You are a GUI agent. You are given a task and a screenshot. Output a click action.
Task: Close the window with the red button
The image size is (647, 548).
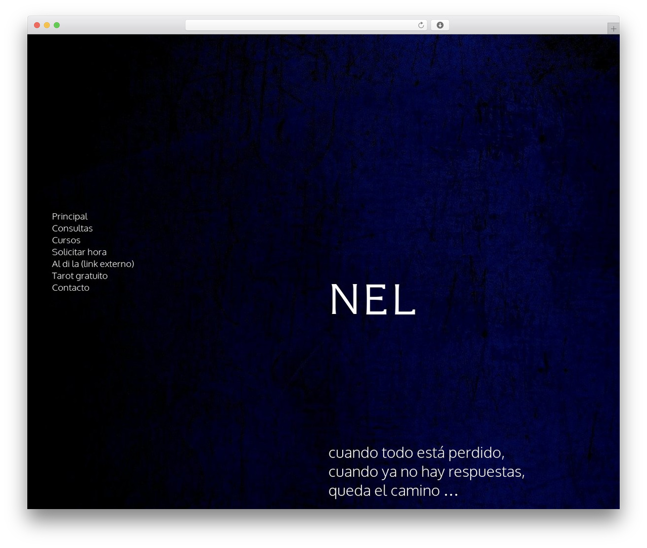click(37, 25)
